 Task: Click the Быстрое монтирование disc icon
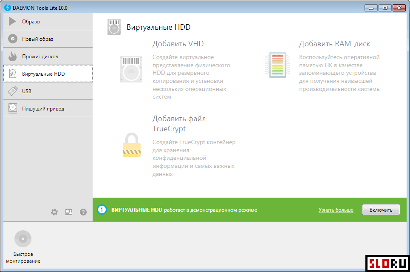pyautogui.click(x=23, y=239)
